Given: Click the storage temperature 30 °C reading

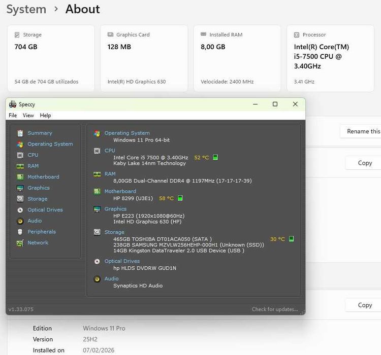Looking at the screenshot, I should (277, 239).
